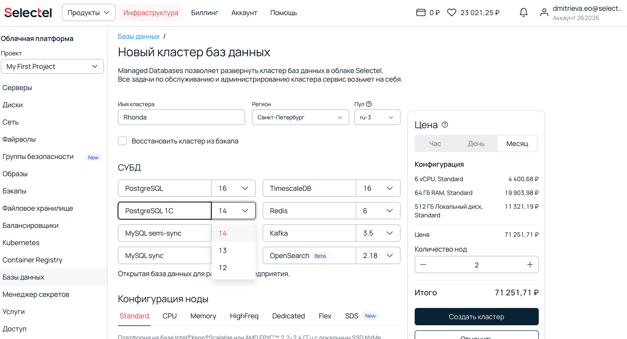This screenshot has height=339, width=627.
Task: Select the Redis engine
Action: (x=309, y=211)
